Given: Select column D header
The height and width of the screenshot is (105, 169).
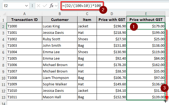Looking at the screenshot, I should click(x=112, y=14).
